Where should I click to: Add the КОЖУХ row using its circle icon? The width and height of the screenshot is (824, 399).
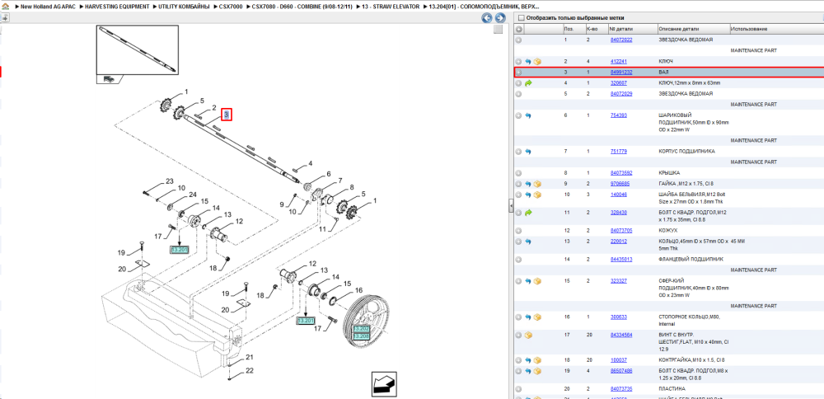[518, 230]
